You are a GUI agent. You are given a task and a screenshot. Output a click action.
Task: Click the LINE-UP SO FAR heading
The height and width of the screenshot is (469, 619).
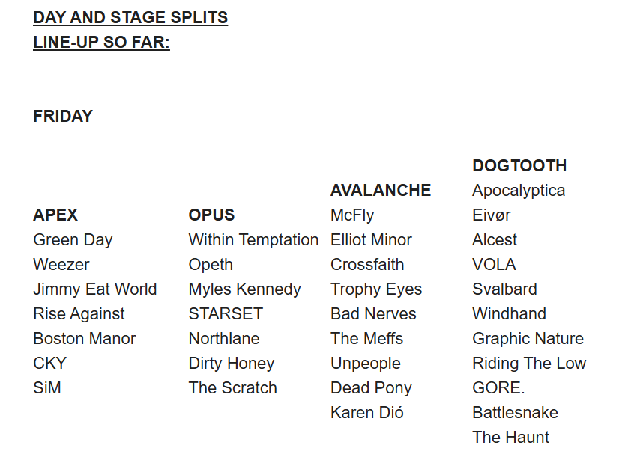click(x=101, y=42)
